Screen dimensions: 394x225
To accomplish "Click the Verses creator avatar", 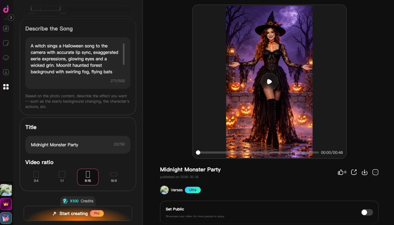I will (x=164, y=190).
